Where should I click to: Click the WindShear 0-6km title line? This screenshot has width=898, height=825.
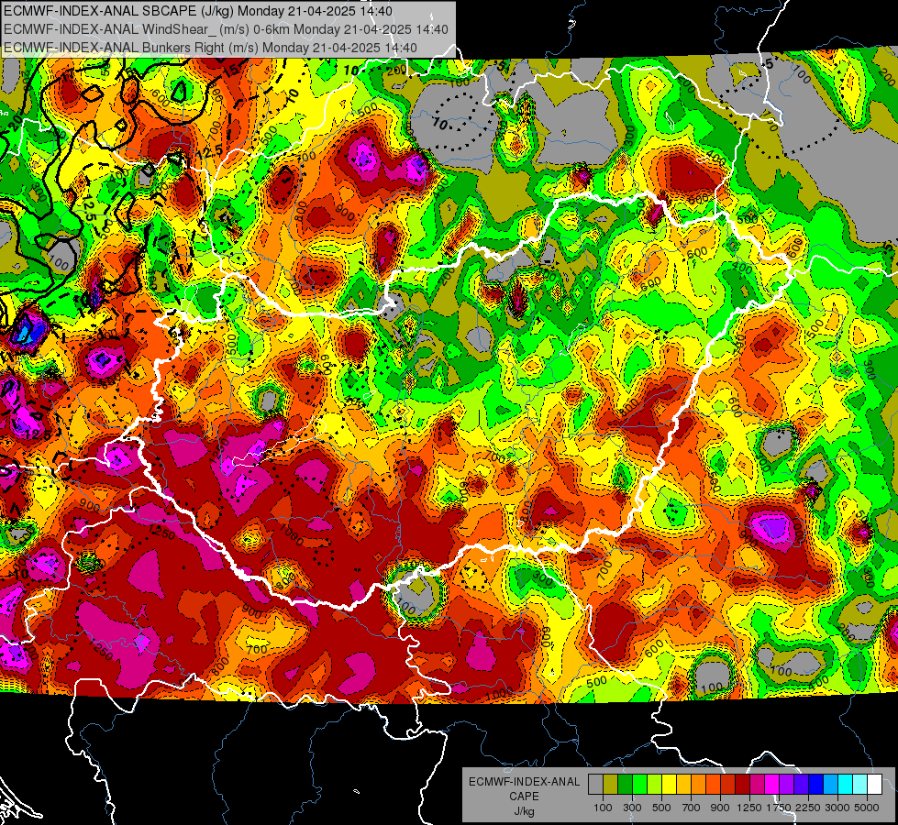(226, 29)
